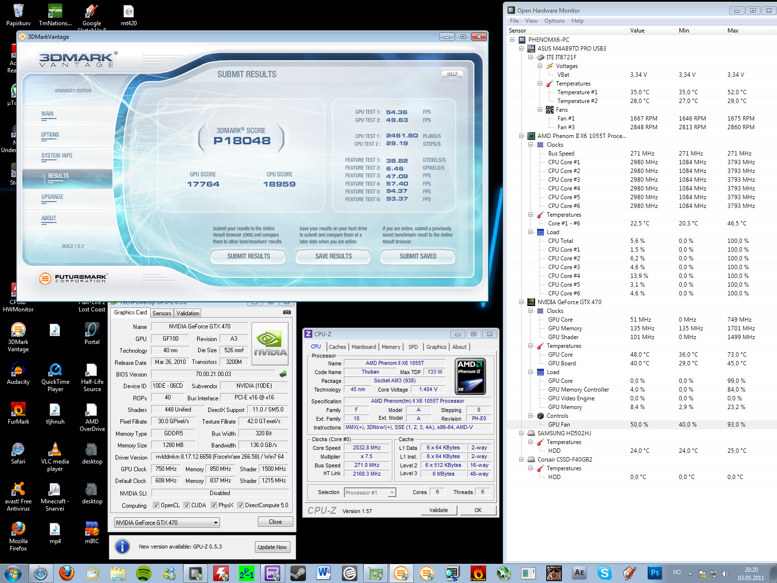This screenshot has height=583, width=777.
Task: Collapse the SAMSUNG HD502HJ node
Action: coord(522,433)
